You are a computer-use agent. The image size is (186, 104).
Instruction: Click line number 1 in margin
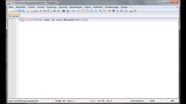click(x=12, y=20)
